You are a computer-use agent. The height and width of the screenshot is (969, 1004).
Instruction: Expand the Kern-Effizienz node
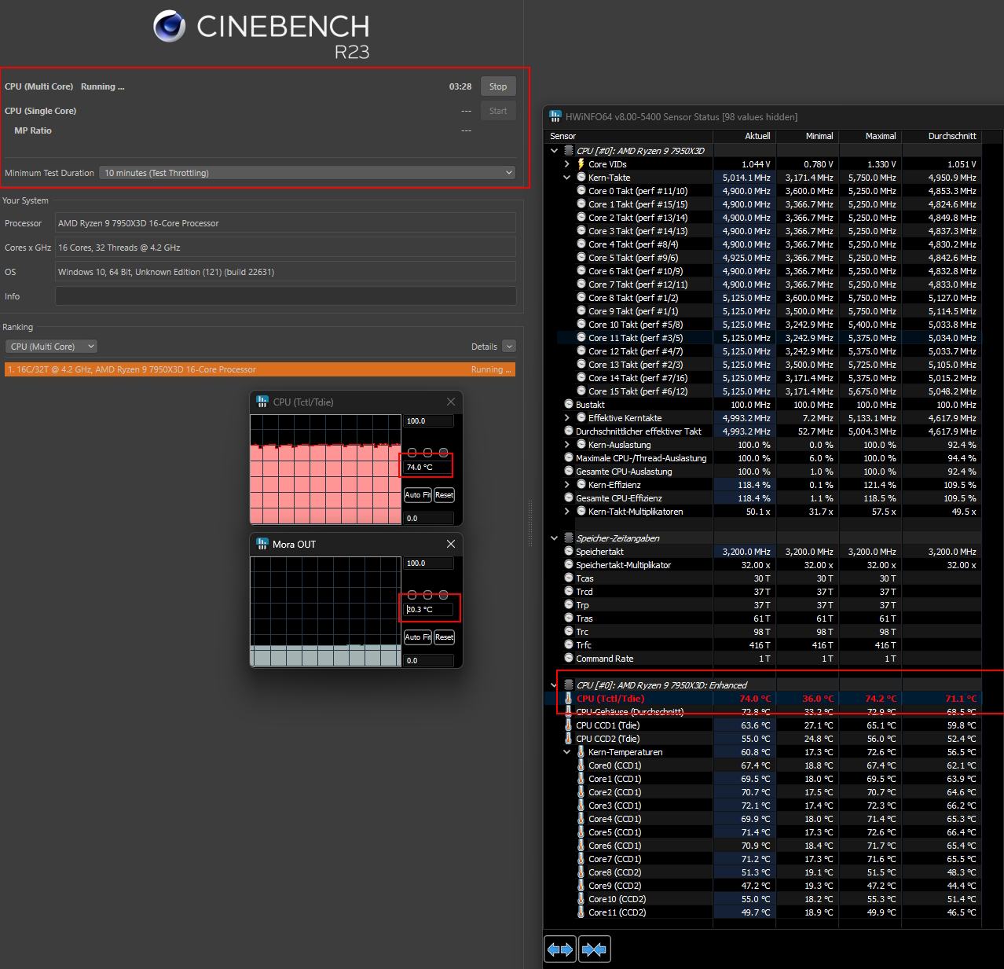click(x=567, y=485)
